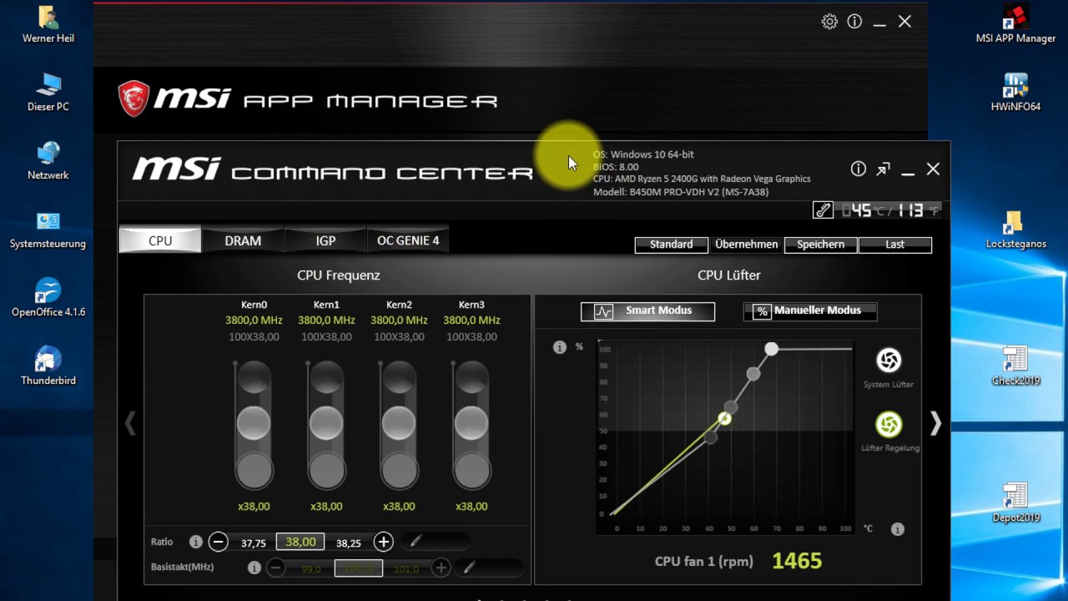Decrease Ratio with minus button
The image size is (1068, 601).
tap(219, 542)
